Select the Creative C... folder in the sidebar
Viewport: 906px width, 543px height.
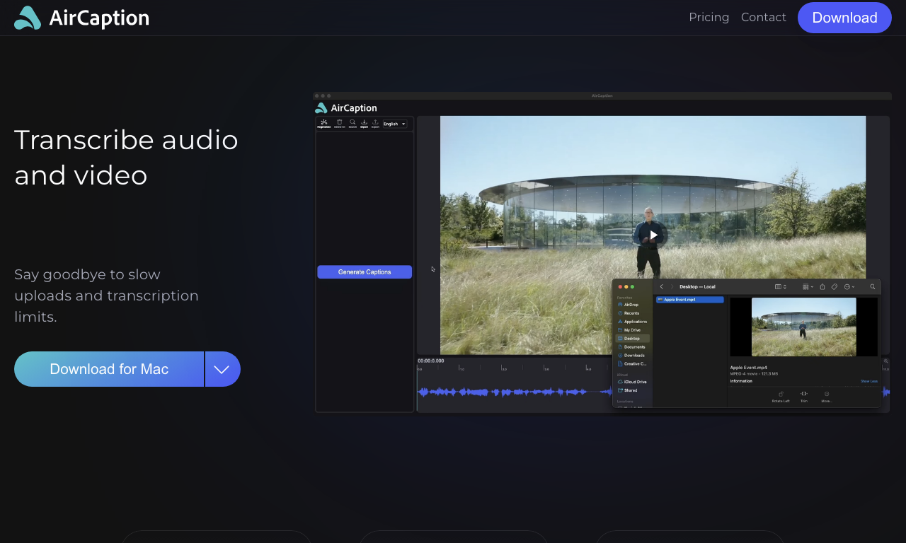coord(633,364)
